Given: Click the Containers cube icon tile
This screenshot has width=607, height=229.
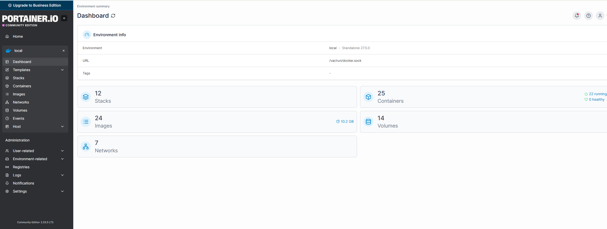Looking at the screenshot, I should pos(368,97).
